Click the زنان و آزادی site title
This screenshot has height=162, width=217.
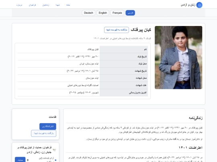(x=188, y=5)
